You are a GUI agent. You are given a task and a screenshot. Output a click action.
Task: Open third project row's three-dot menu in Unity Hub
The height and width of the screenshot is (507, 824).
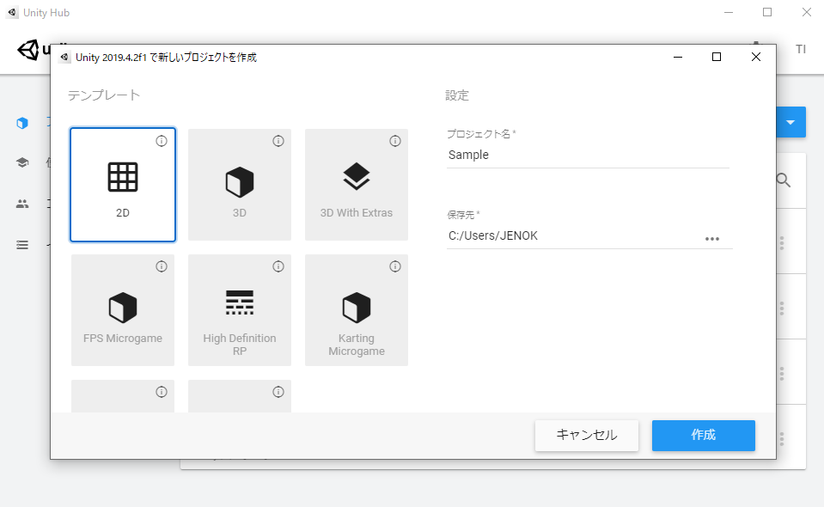(782, 374)
